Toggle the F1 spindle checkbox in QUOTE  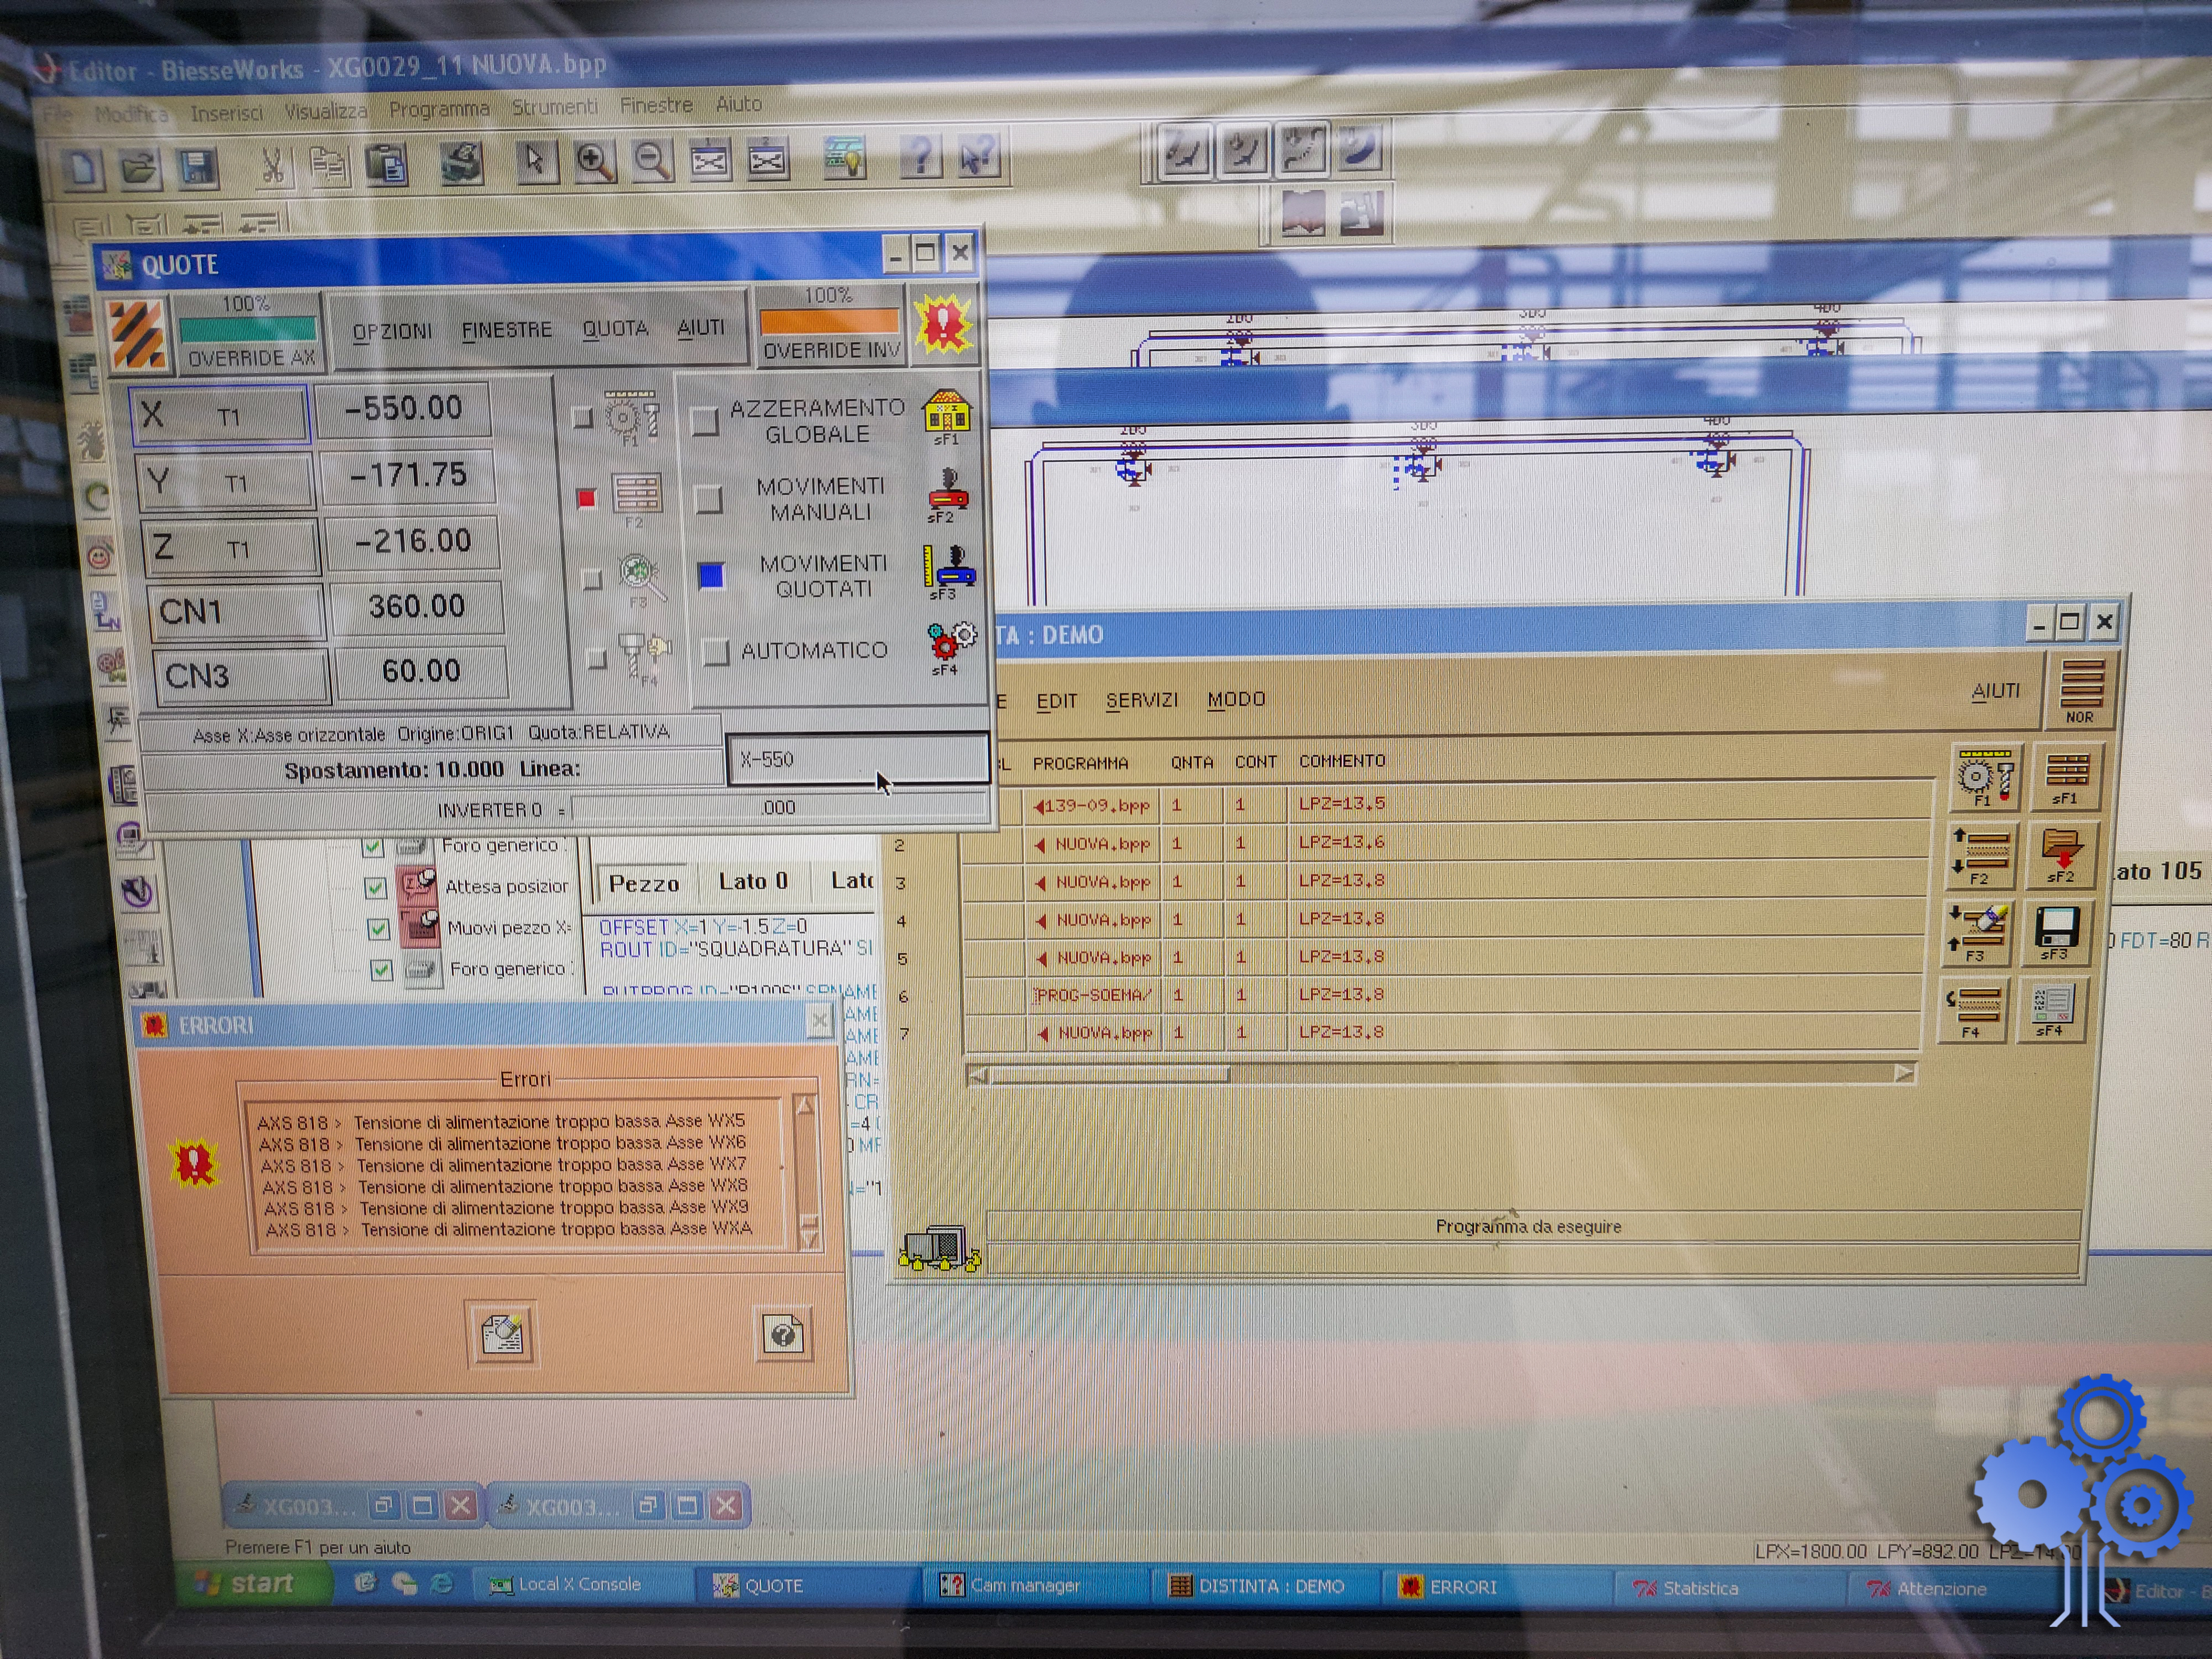tap(582, 418)
